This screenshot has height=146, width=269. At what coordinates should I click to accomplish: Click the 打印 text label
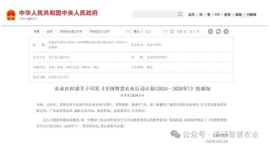[x=166, y=32]
